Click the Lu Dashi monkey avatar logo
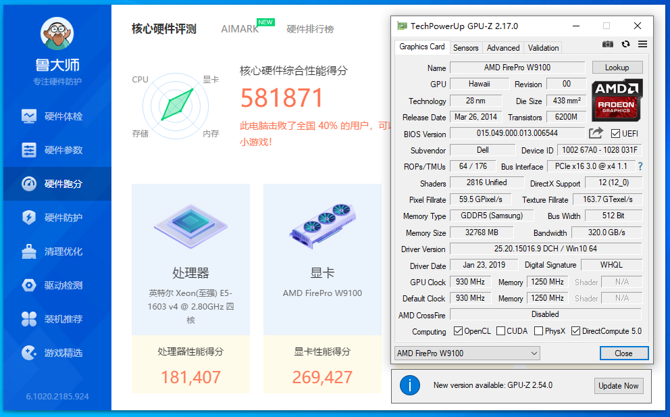The height and width of the screenshot is (417, 670). 57,34
